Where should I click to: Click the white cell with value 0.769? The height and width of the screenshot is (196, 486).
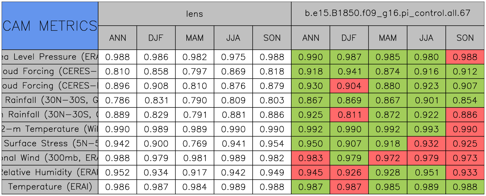pyautogui.click(x=194, y=144)
